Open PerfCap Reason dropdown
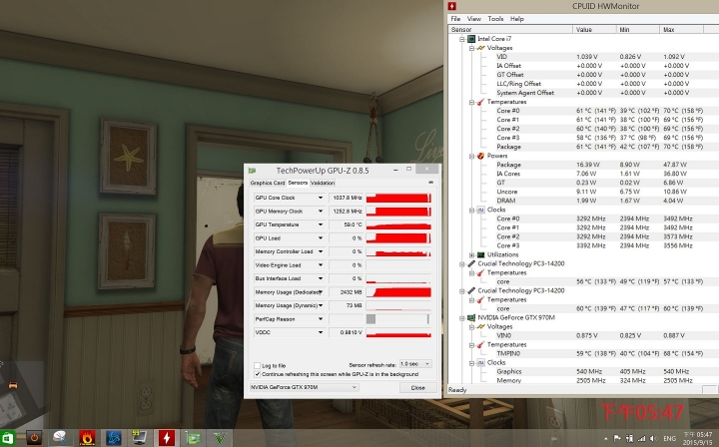 pyautogui.click(x=321, y=319)
